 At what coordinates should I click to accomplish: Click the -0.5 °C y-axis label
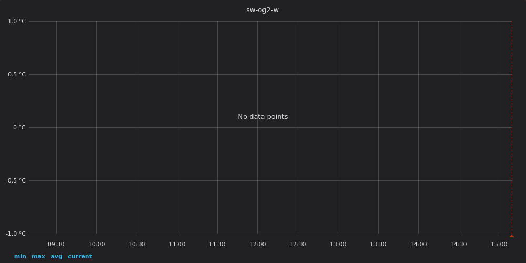(16, 181)
